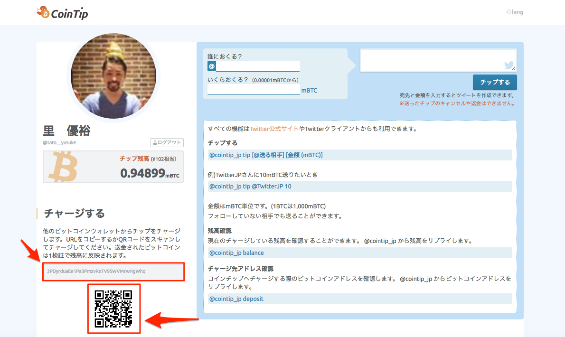The width and height of the screenshot is (565, 337).
Task: Click the 里 優裕 display name
Action: [67, 131]
